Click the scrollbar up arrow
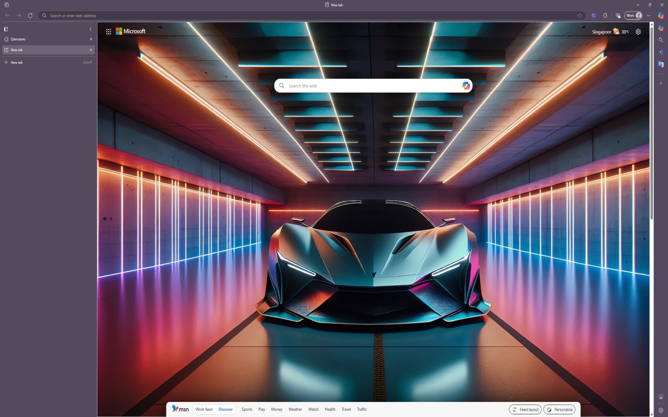This screenshot has width=668, height=417. 651,24
